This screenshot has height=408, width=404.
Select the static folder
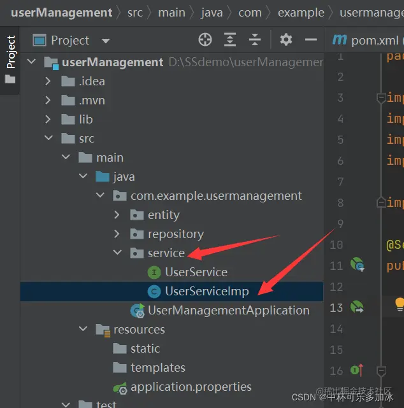pos(172,349)
